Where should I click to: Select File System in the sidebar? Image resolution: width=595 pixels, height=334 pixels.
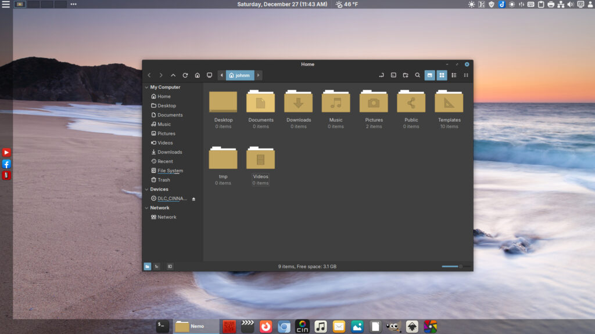point(170,170)
